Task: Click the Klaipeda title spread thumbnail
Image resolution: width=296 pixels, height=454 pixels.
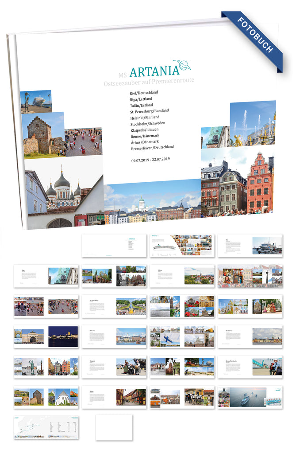Action: pyautogui.click(x=114, y=367)
